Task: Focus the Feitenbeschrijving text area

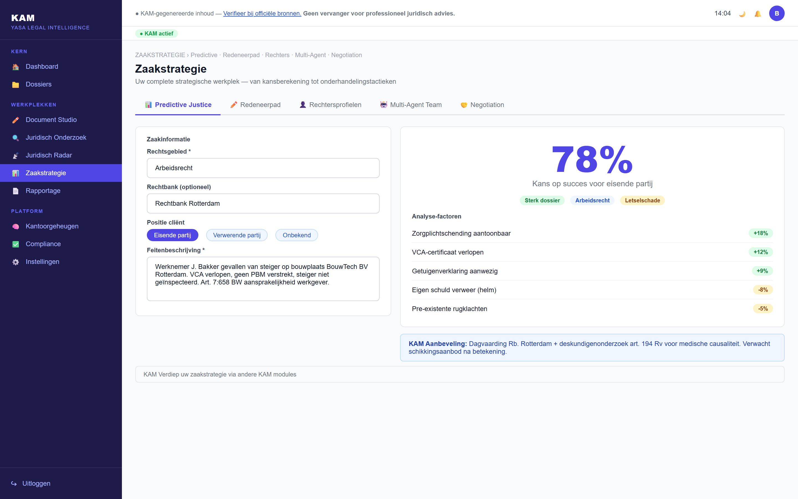Action: [x=263, y=279]
